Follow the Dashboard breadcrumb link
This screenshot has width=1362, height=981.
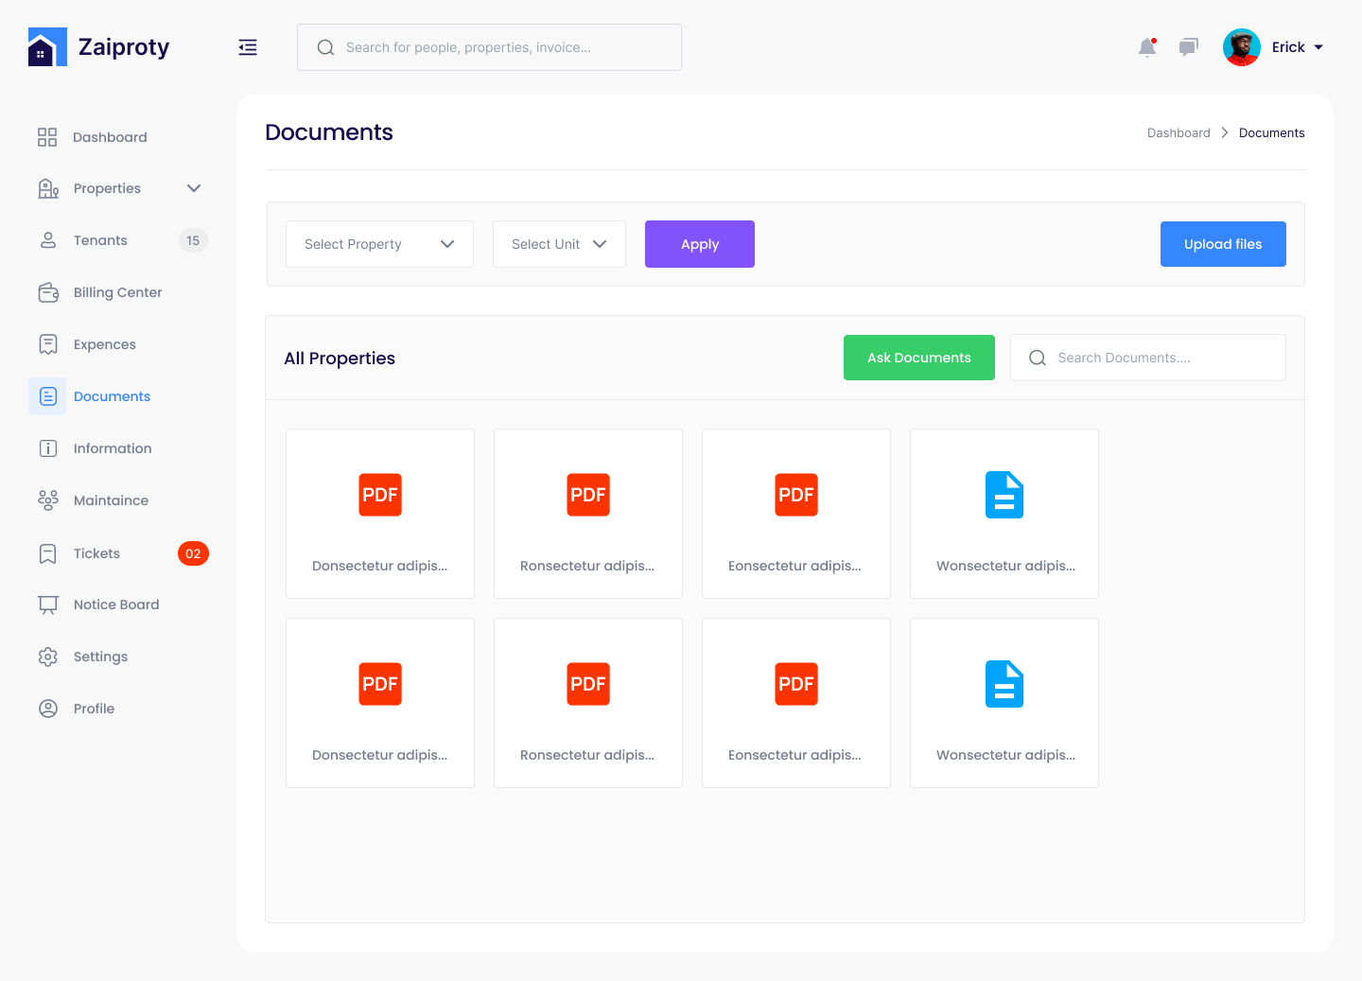click(1179, 132)
